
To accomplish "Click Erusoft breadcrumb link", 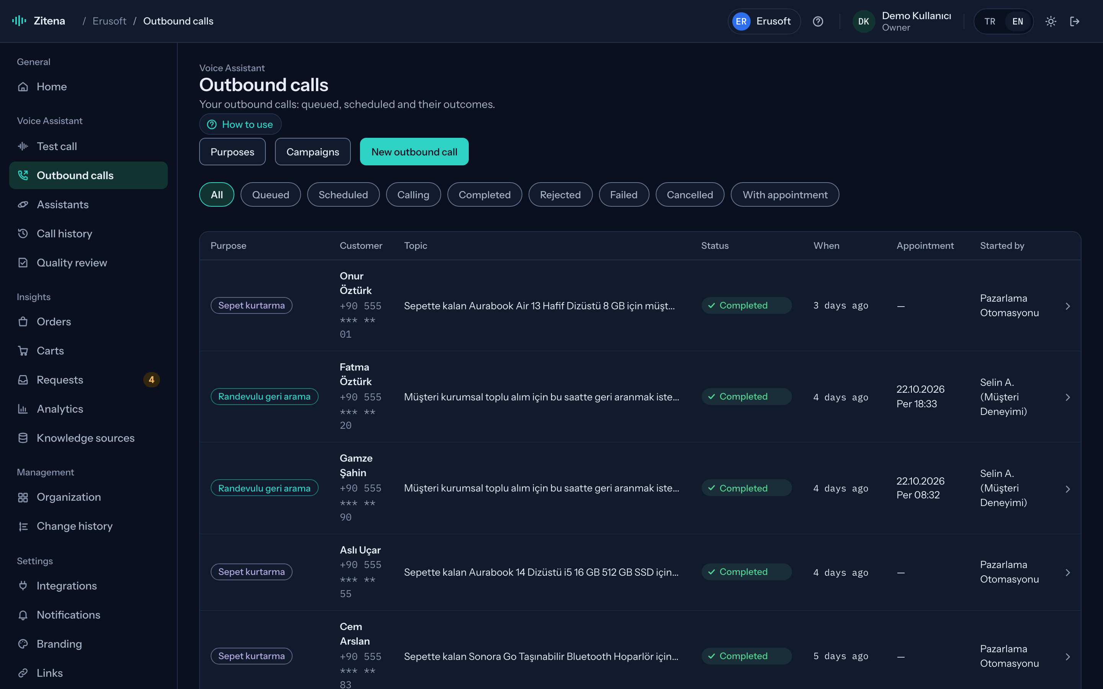I will 110,21.
